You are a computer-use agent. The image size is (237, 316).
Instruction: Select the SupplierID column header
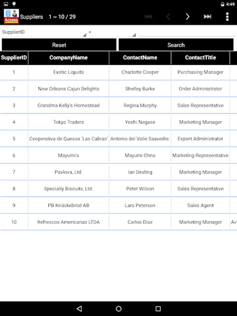point(14,58)
